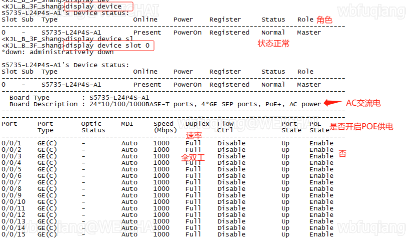Image resolution: width=406 pixels, height=244 pixels.
Task: Select the port entry 0/0/4
Action: (x=11, y=163)
